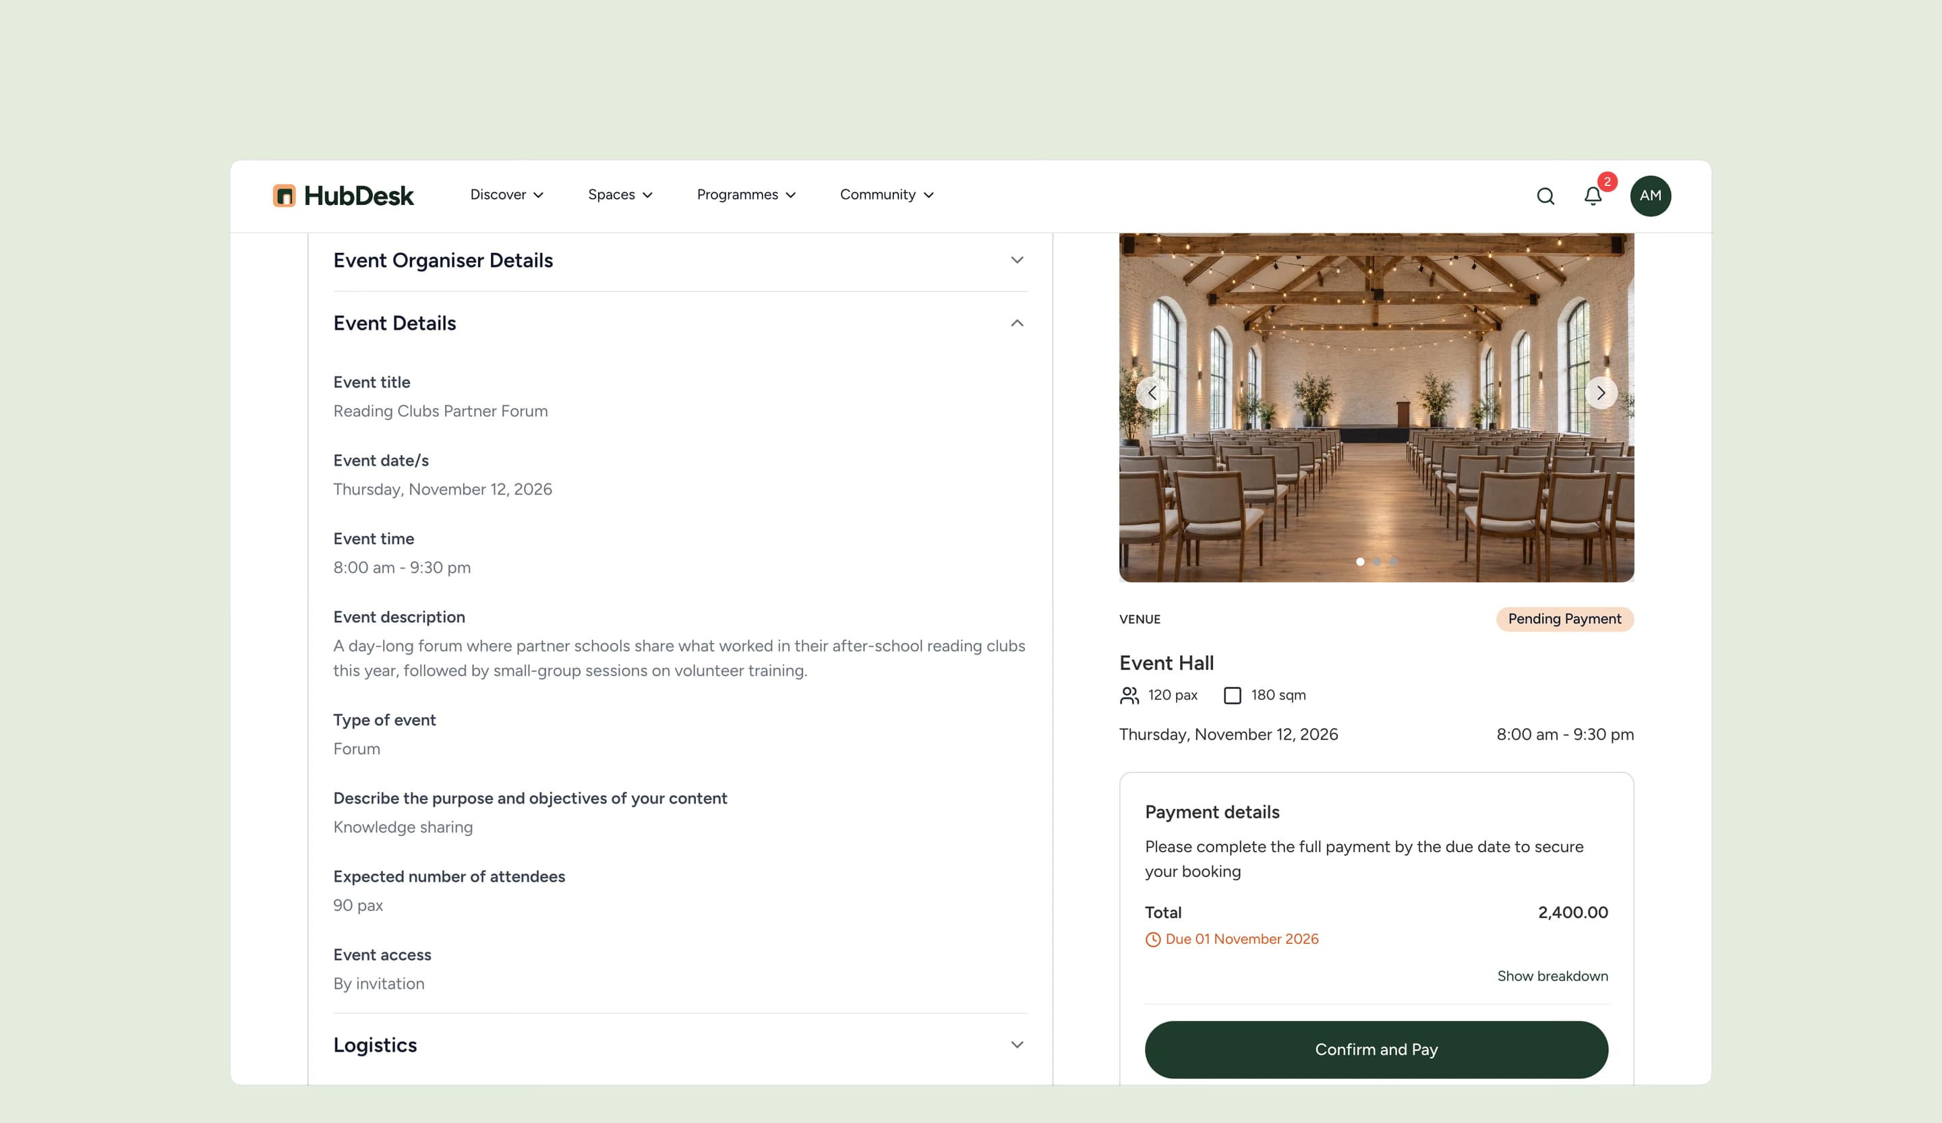Open notifications bell icon
The image size is (1942, 1123).
(x=1593, y=196)
